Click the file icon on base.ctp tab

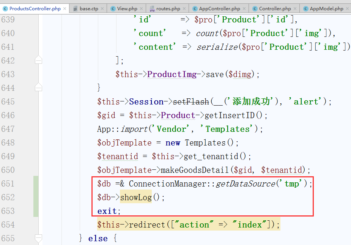pos(76,8)
